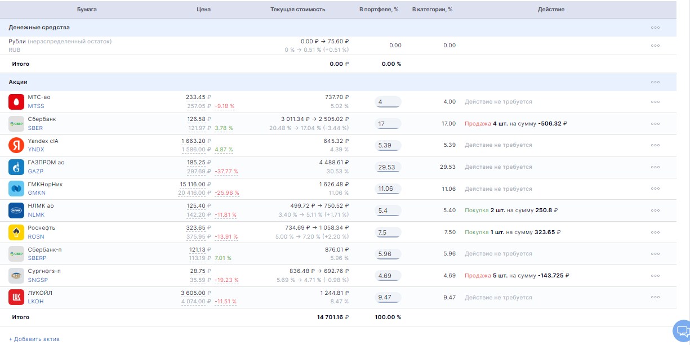
Task: Open the options menu for ГАЗПРОМ ао row
Action: [655, 167]
